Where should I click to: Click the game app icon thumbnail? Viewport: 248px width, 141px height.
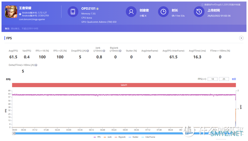(x=11, y=12)
